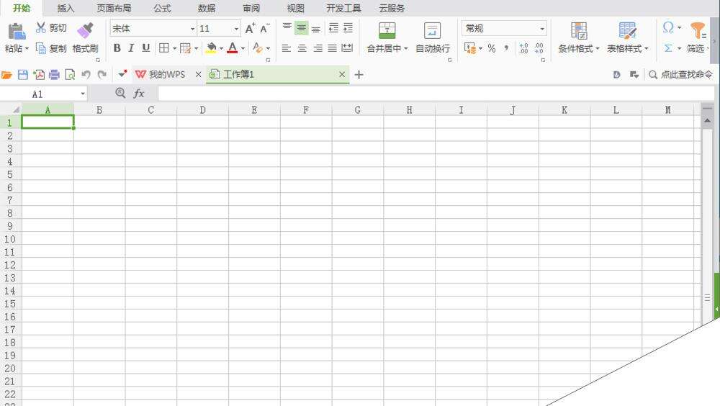Open the number format dropdown
720x406 pixels.
pyautogui.click(x=542, y=29)
